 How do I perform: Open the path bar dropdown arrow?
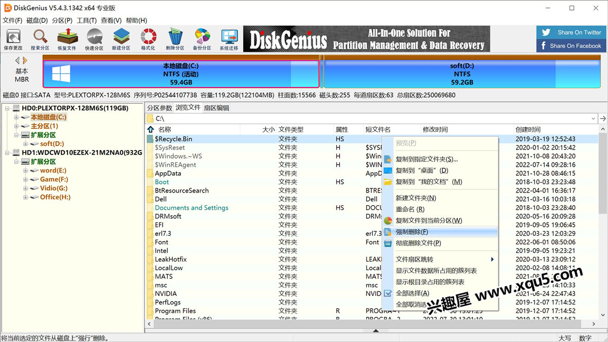593,119
